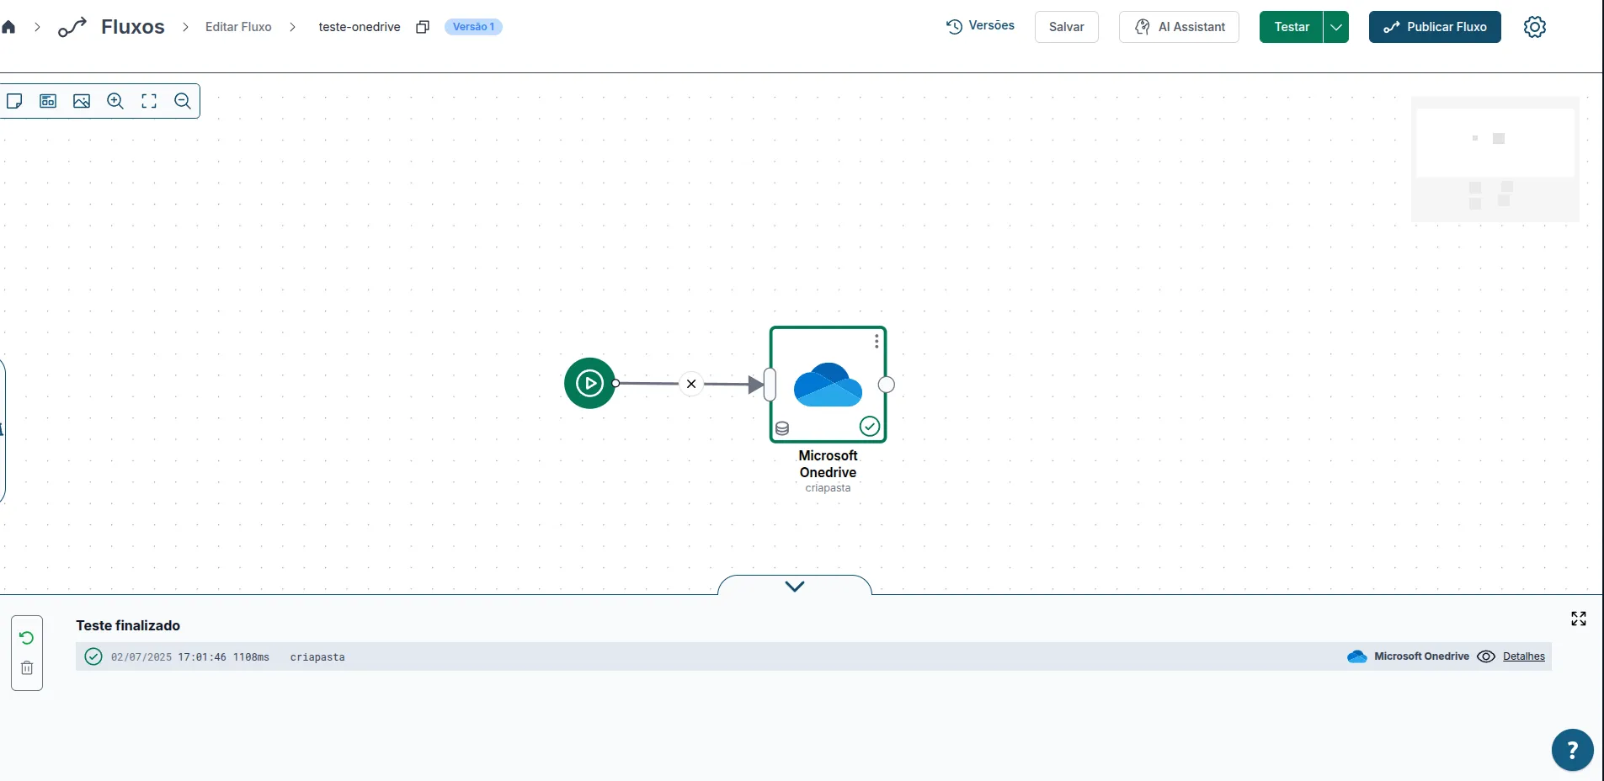Click the minimap layout toolbar icon

tap(48, 101)
